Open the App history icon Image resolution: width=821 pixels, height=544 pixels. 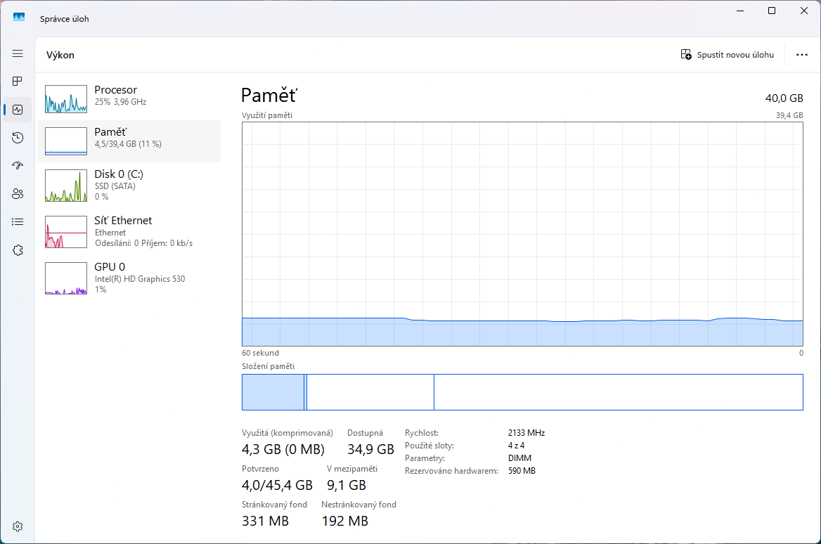click(18, 138)
